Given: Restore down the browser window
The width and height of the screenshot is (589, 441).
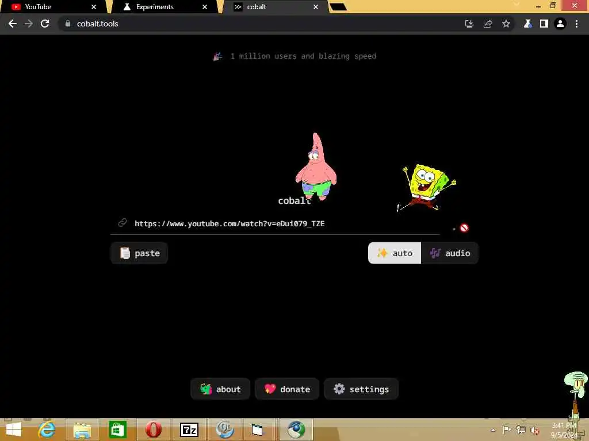Looking at the screenshot, I should pos(553,6).
